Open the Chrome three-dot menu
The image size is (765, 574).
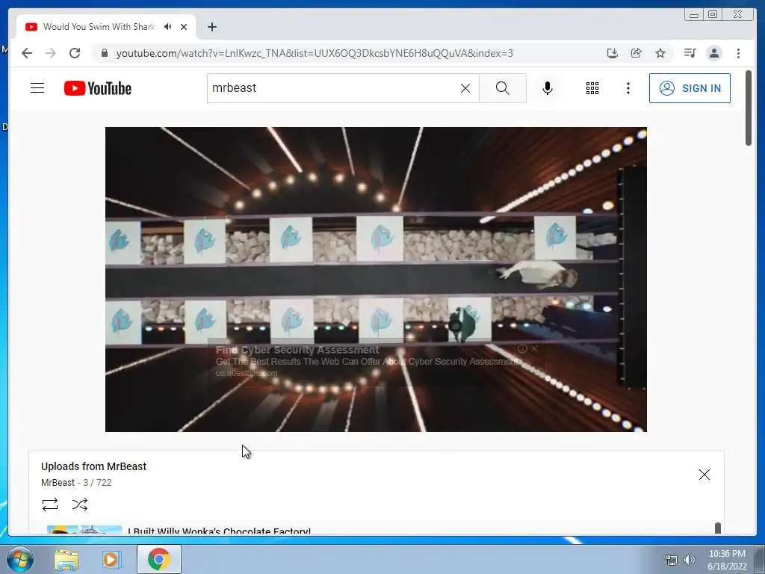738,53
